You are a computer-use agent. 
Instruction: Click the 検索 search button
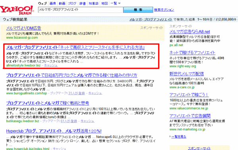138,10
